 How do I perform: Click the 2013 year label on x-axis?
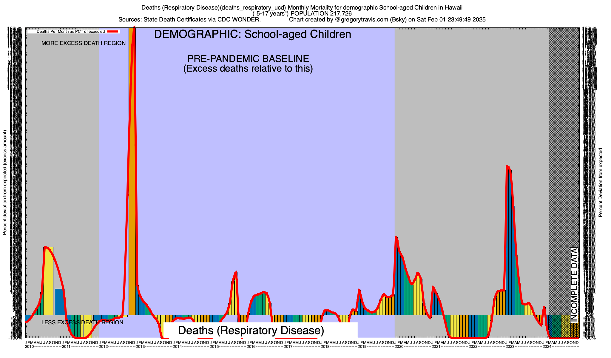pos(140,347)
